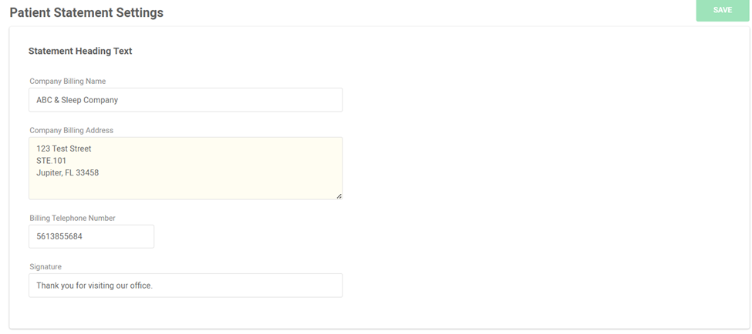Click the 'ABC & Sleep Company' text
The image size is (752, 334).
click(77, 100)
